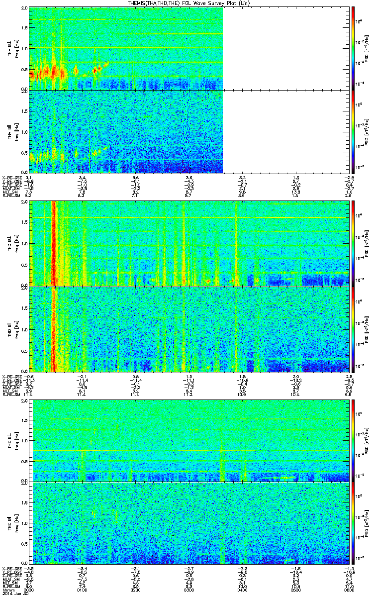Click value 11.0 in THE R_RE_SM row
This screenshot has width=373, height=597.
349,587
